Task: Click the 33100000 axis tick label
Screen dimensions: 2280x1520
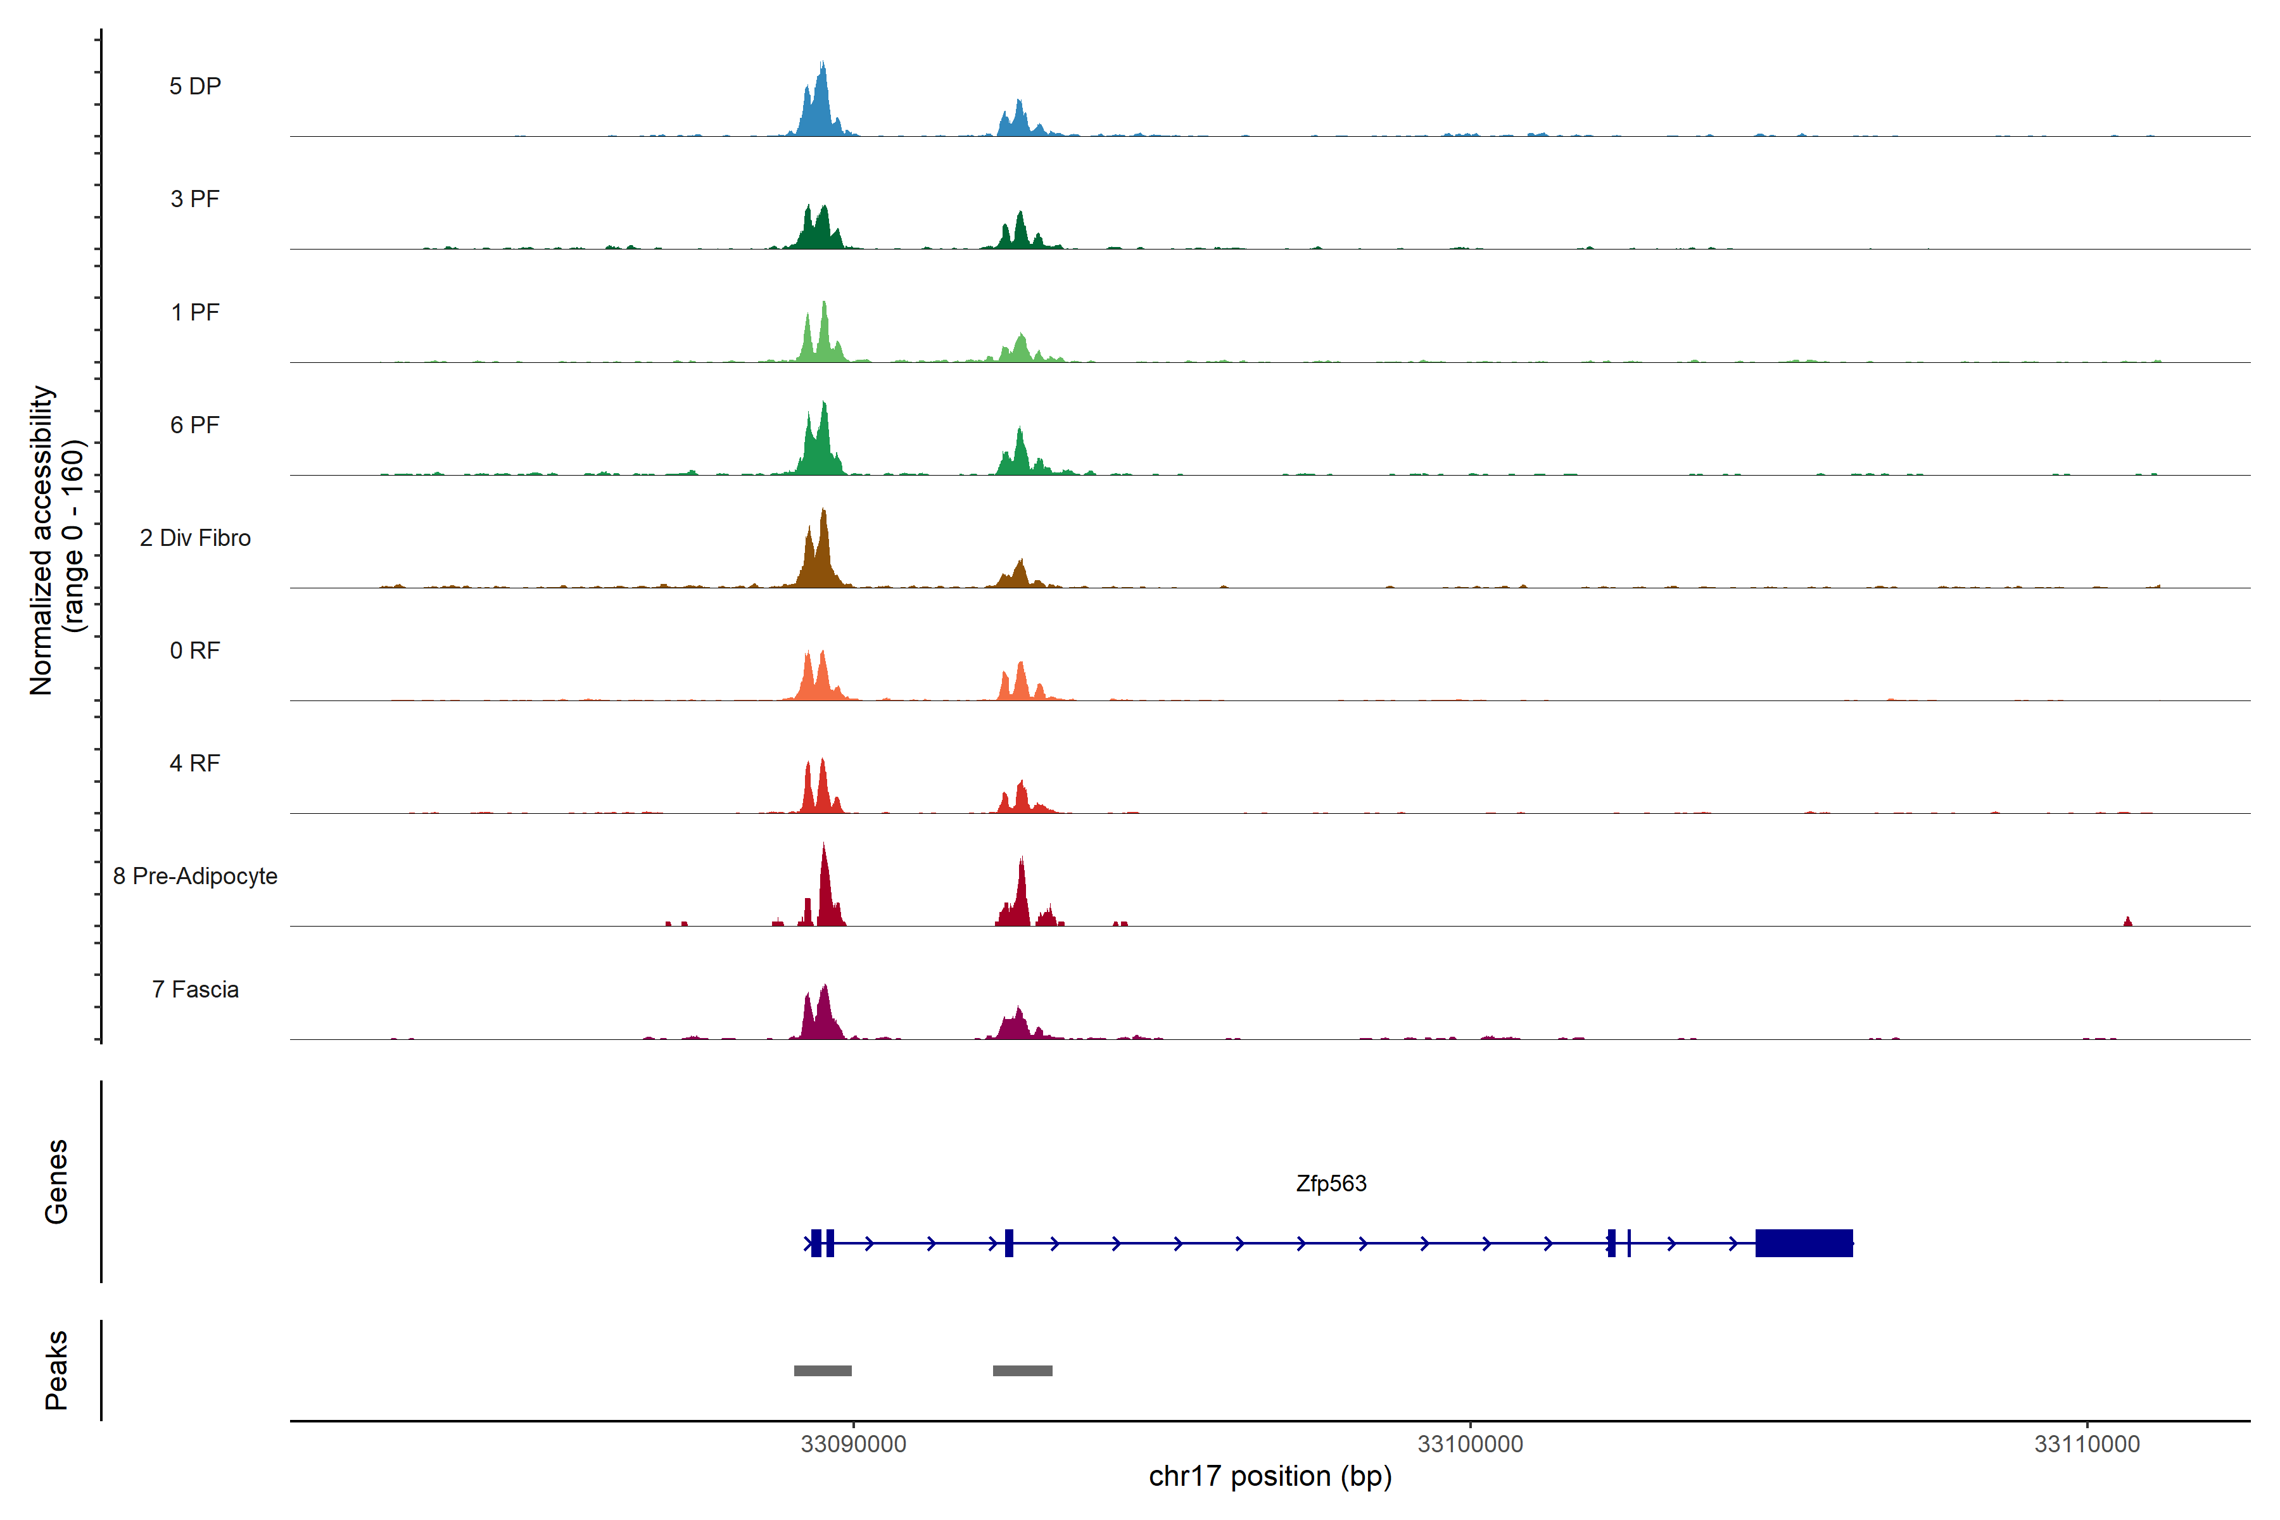Action: (x=1469, y=1445)
